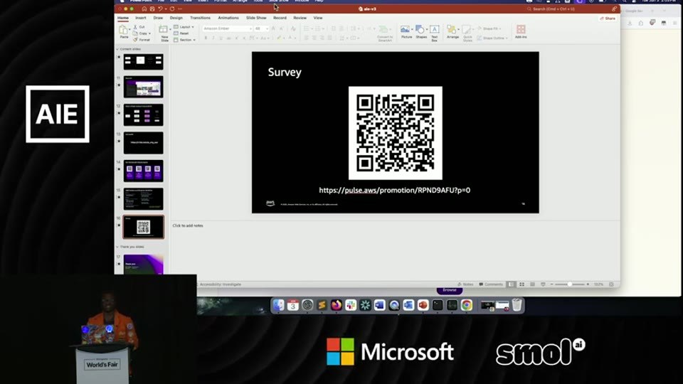Image resolution: width=683 pixels, height=384 pixels.
Task: Open Finder from the Dock
Action: click(278, 305)
